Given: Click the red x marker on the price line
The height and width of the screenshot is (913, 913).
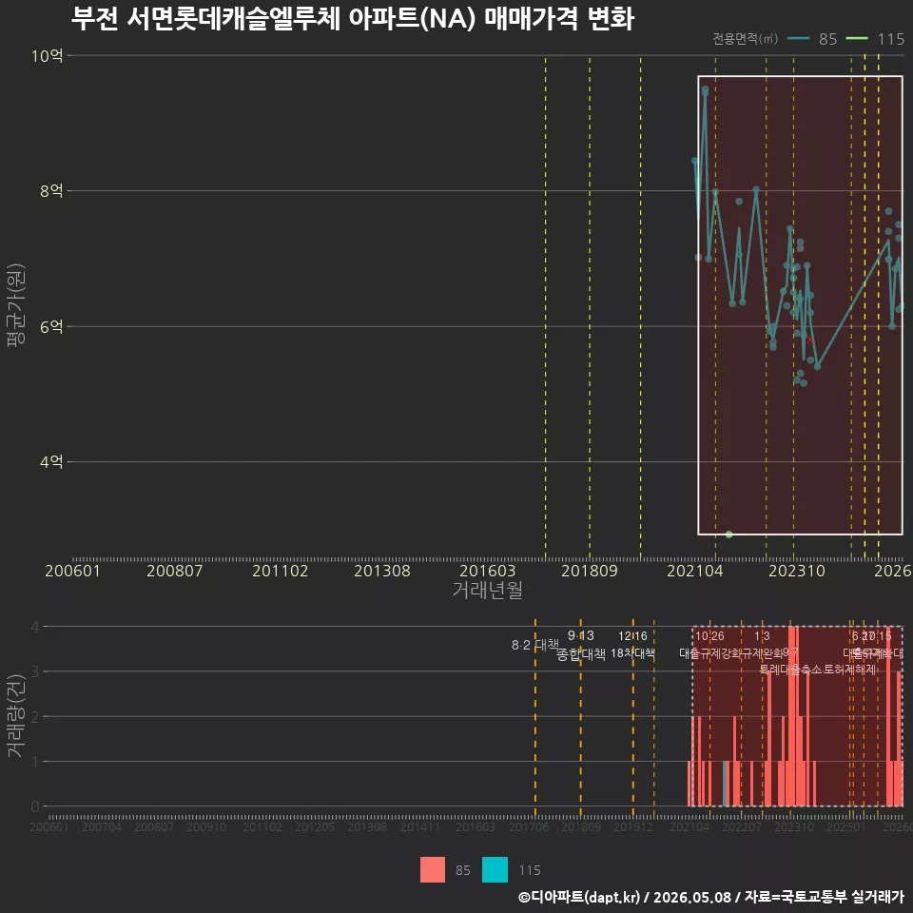Looking at the screenshot, I should coord(808,340).
